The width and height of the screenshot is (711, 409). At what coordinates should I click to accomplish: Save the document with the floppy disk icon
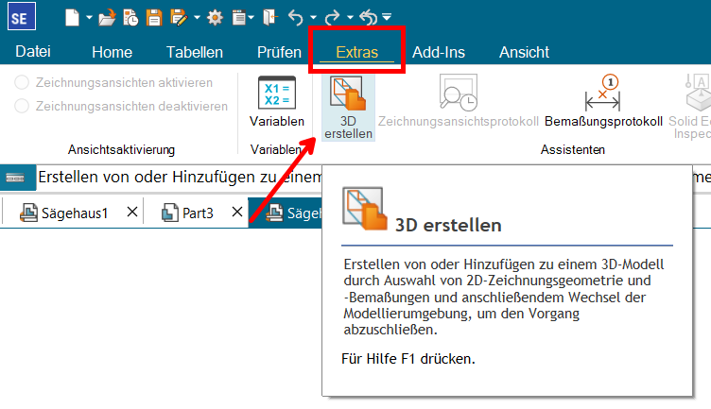154,18
